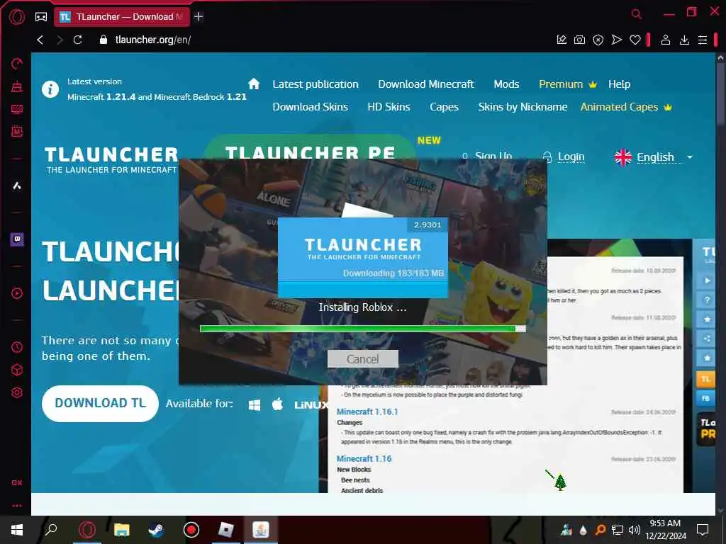Open the search magnifier in Opera title bar
The width and height of the screenshot is (726, 544).
pyautogui.click(x=637, y=14)
